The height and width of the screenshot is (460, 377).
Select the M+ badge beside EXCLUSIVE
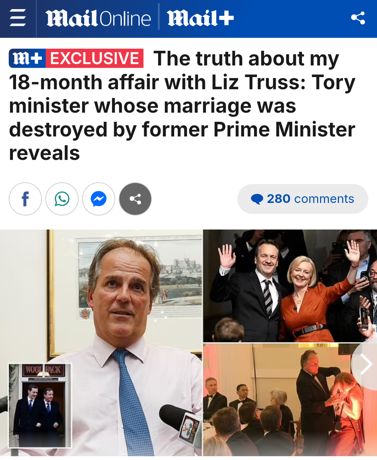coord(27,58)
